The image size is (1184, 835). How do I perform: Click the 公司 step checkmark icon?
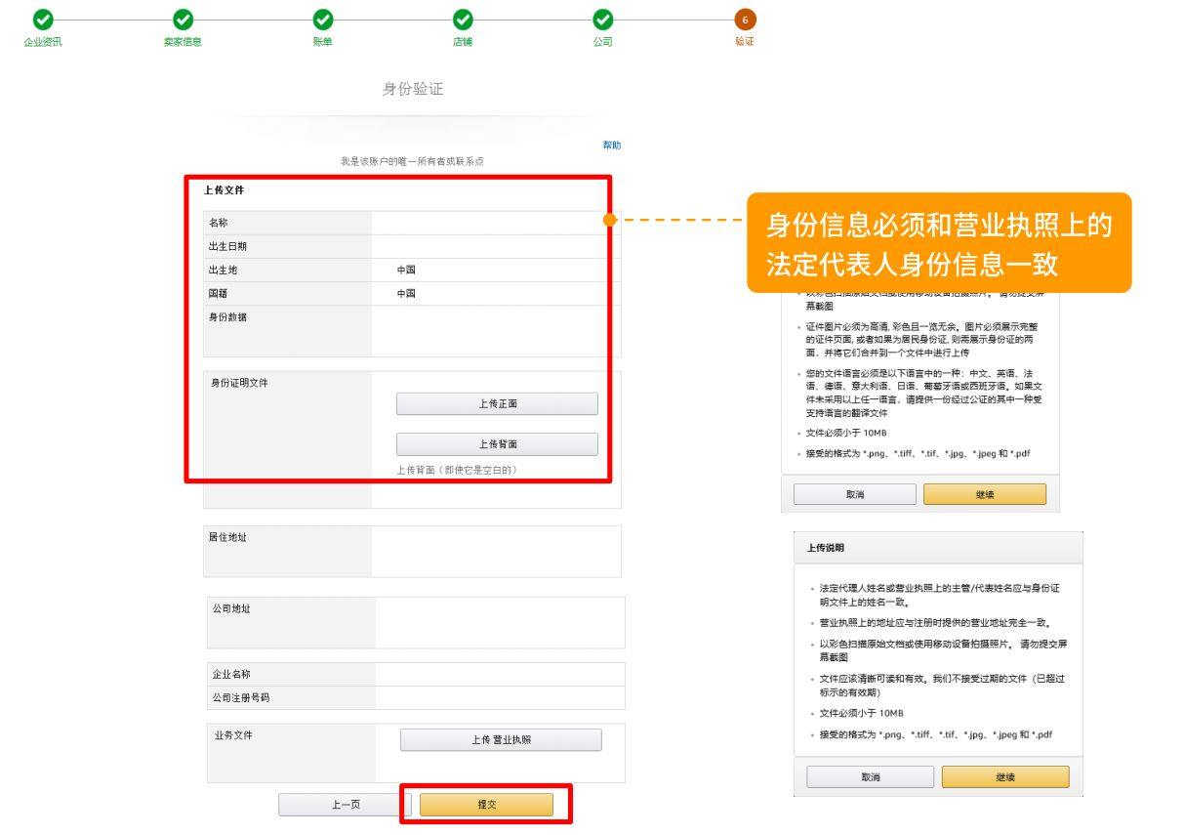pyautogui.click(x=603, y=20)
